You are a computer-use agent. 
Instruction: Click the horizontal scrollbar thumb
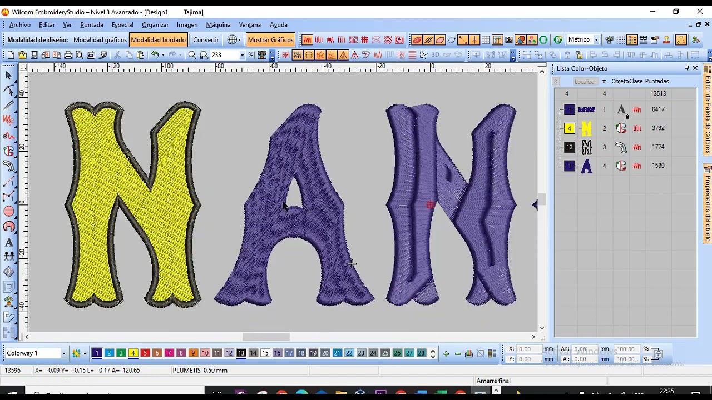(x=266, y=337)
